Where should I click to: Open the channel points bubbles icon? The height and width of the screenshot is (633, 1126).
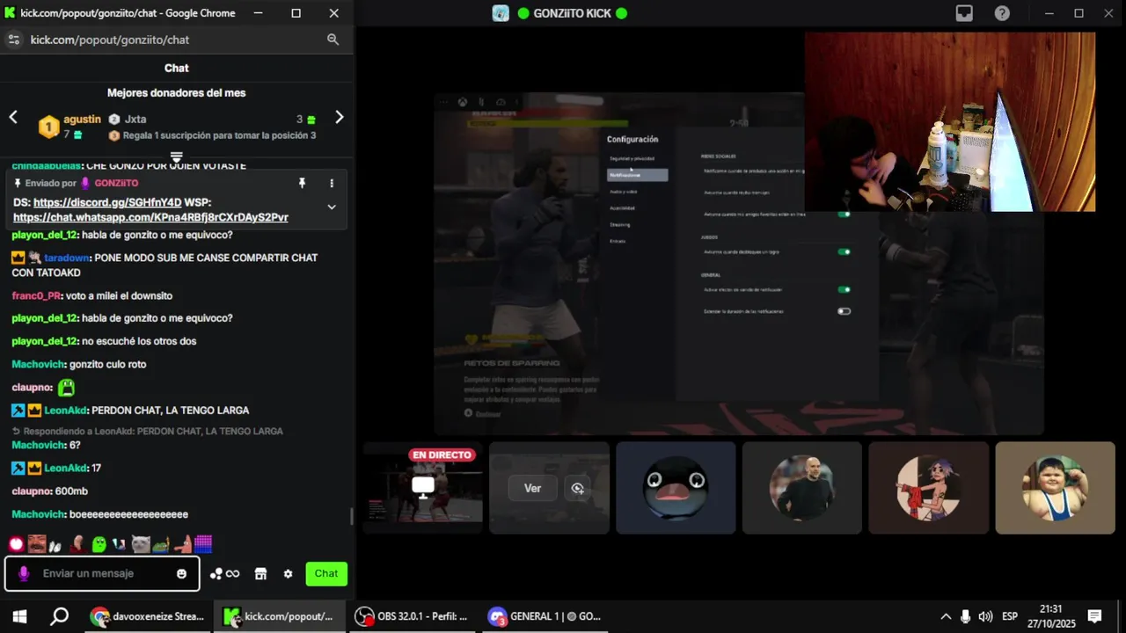tap(216, 573)
